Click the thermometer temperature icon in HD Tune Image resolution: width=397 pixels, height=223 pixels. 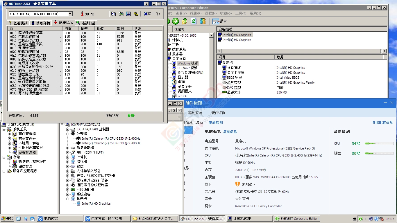point(82,14)
